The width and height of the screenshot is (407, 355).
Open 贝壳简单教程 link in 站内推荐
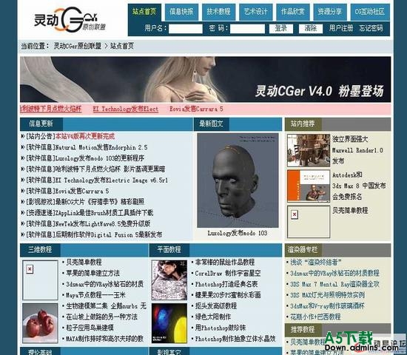pos(350,211)
